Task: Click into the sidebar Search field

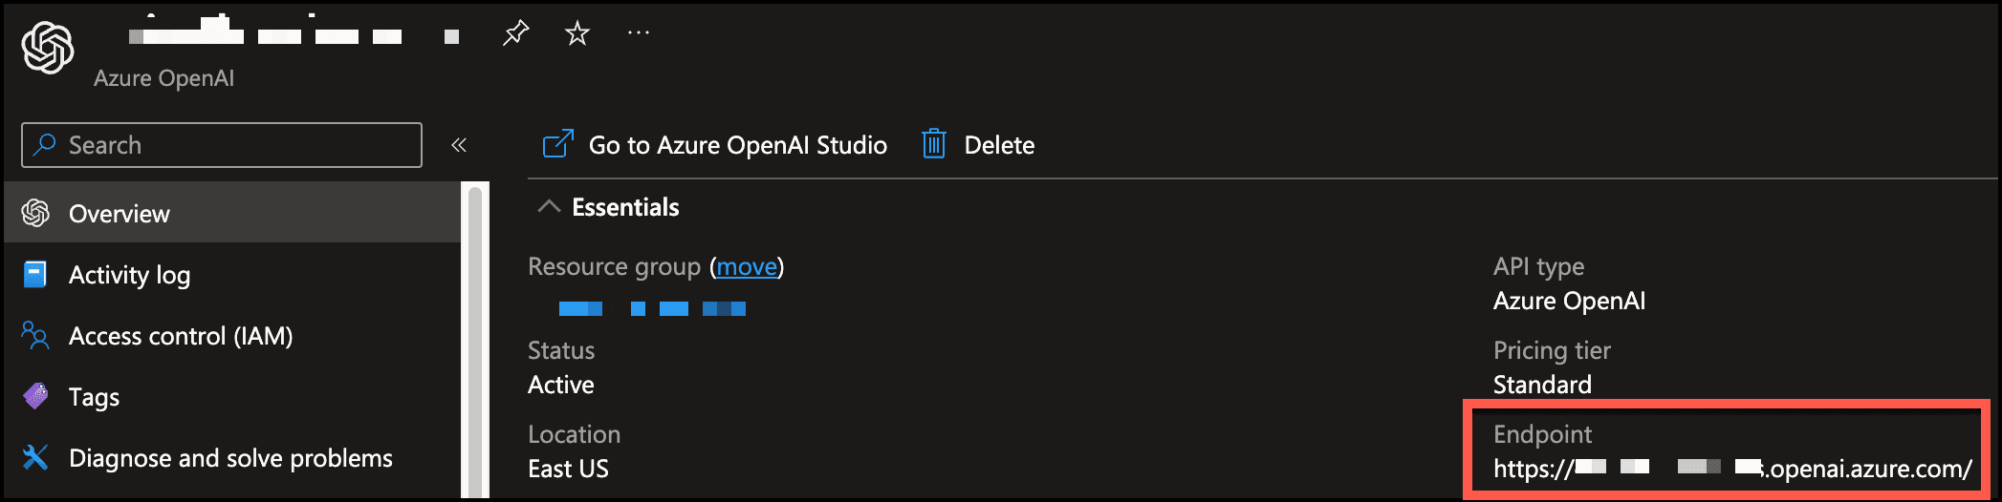Action: click(222, 145)
